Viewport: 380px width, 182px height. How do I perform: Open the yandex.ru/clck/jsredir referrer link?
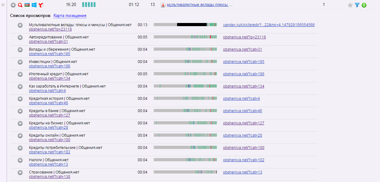coord(268,25)
